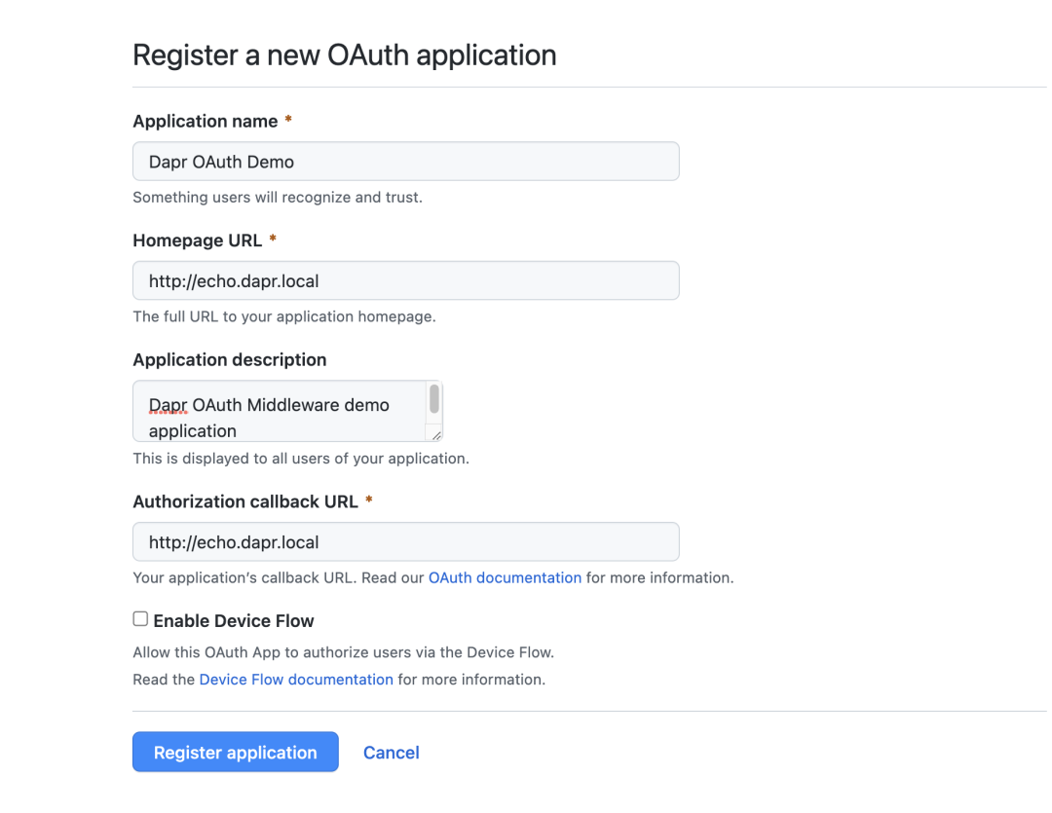Enable the Device Flow checkbox
Viewport: 1052px width, 813px height.
(140, 619)
